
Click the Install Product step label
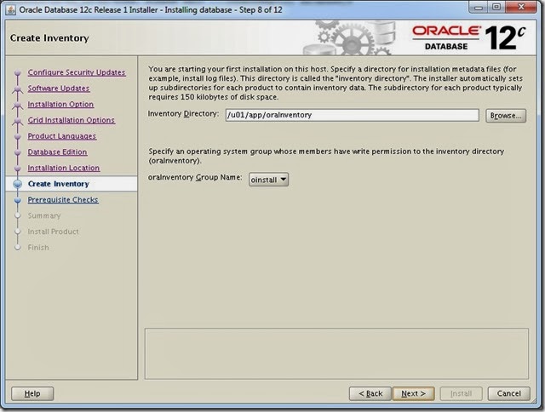point(53,232)
